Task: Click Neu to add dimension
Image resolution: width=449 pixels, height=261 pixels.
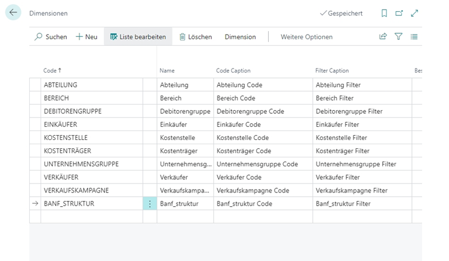Action: (x=87, y=37)
